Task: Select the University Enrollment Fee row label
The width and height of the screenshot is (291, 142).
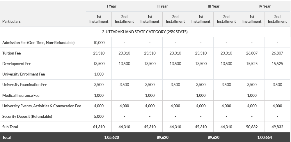Action: pos(24,74)
